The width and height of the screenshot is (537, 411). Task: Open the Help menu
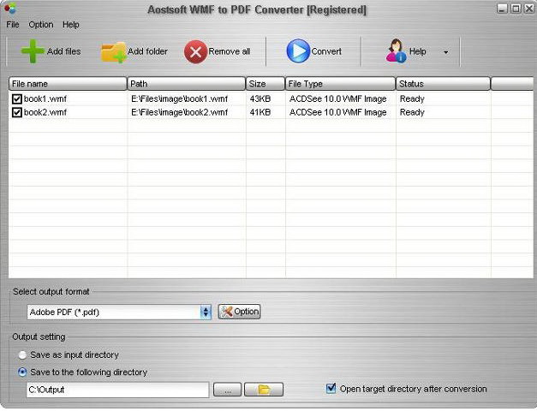point(70,25)
